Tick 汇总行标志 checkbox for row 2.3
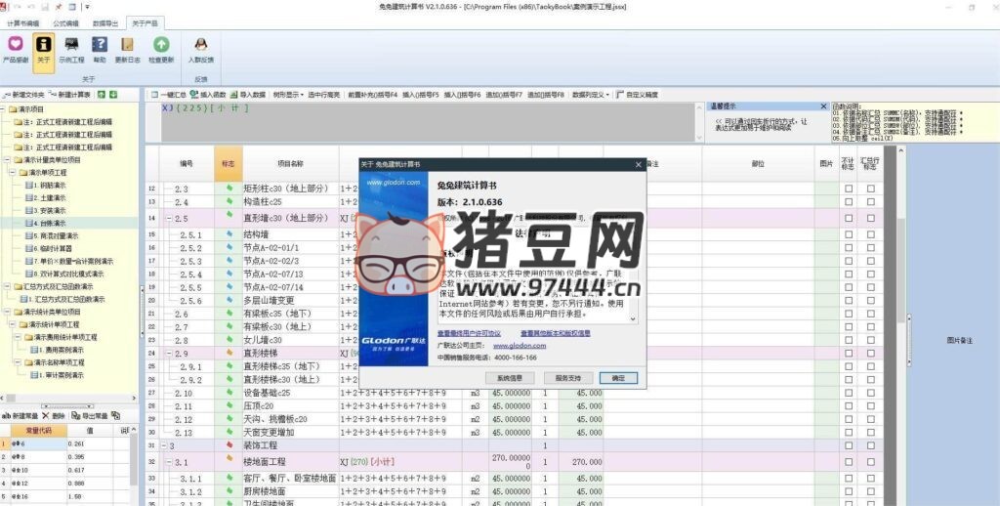 (870, 189)
